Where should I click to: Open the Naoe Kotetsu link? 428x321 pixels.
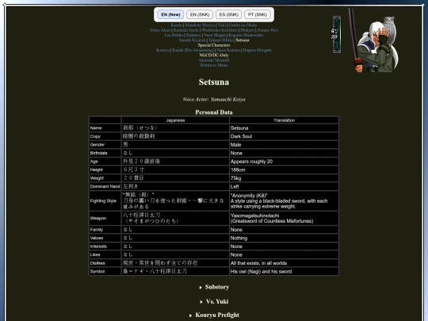(228, 50)
